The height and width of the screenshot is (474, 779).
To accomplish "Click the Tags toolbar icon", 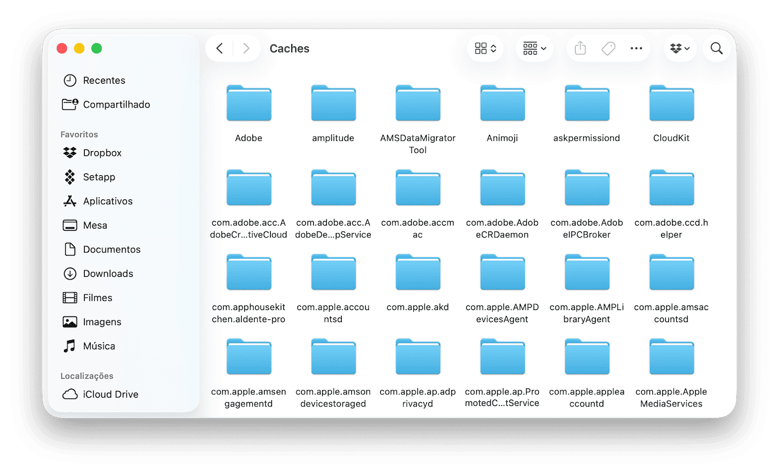I will coord(608,48).
